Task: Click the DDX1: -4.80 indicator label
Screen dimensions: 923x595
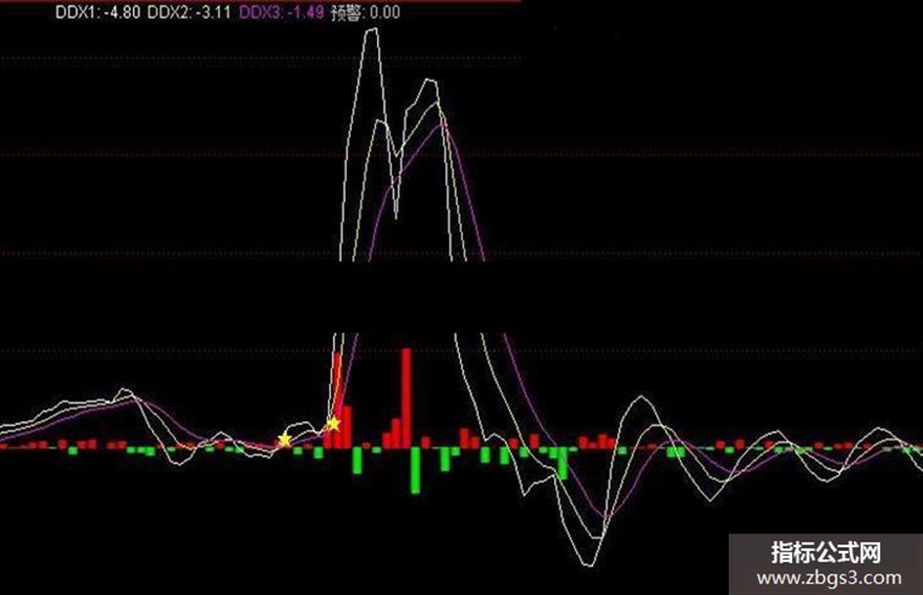Action: [x=99, y=12]
